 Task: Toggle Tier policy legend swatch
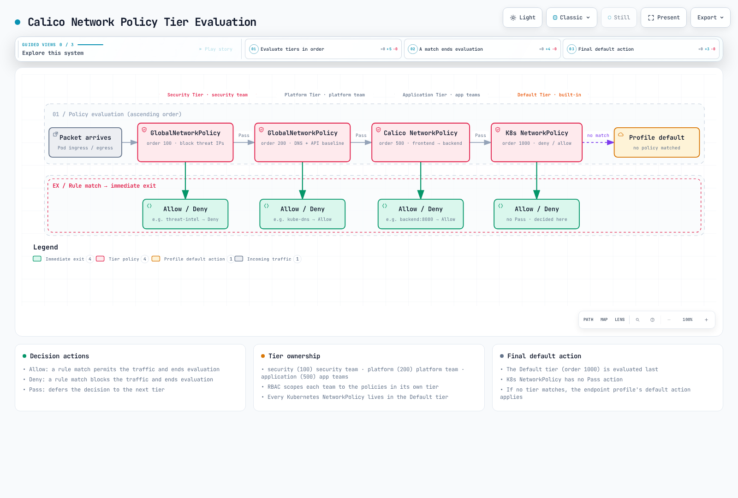click(100, 259)
